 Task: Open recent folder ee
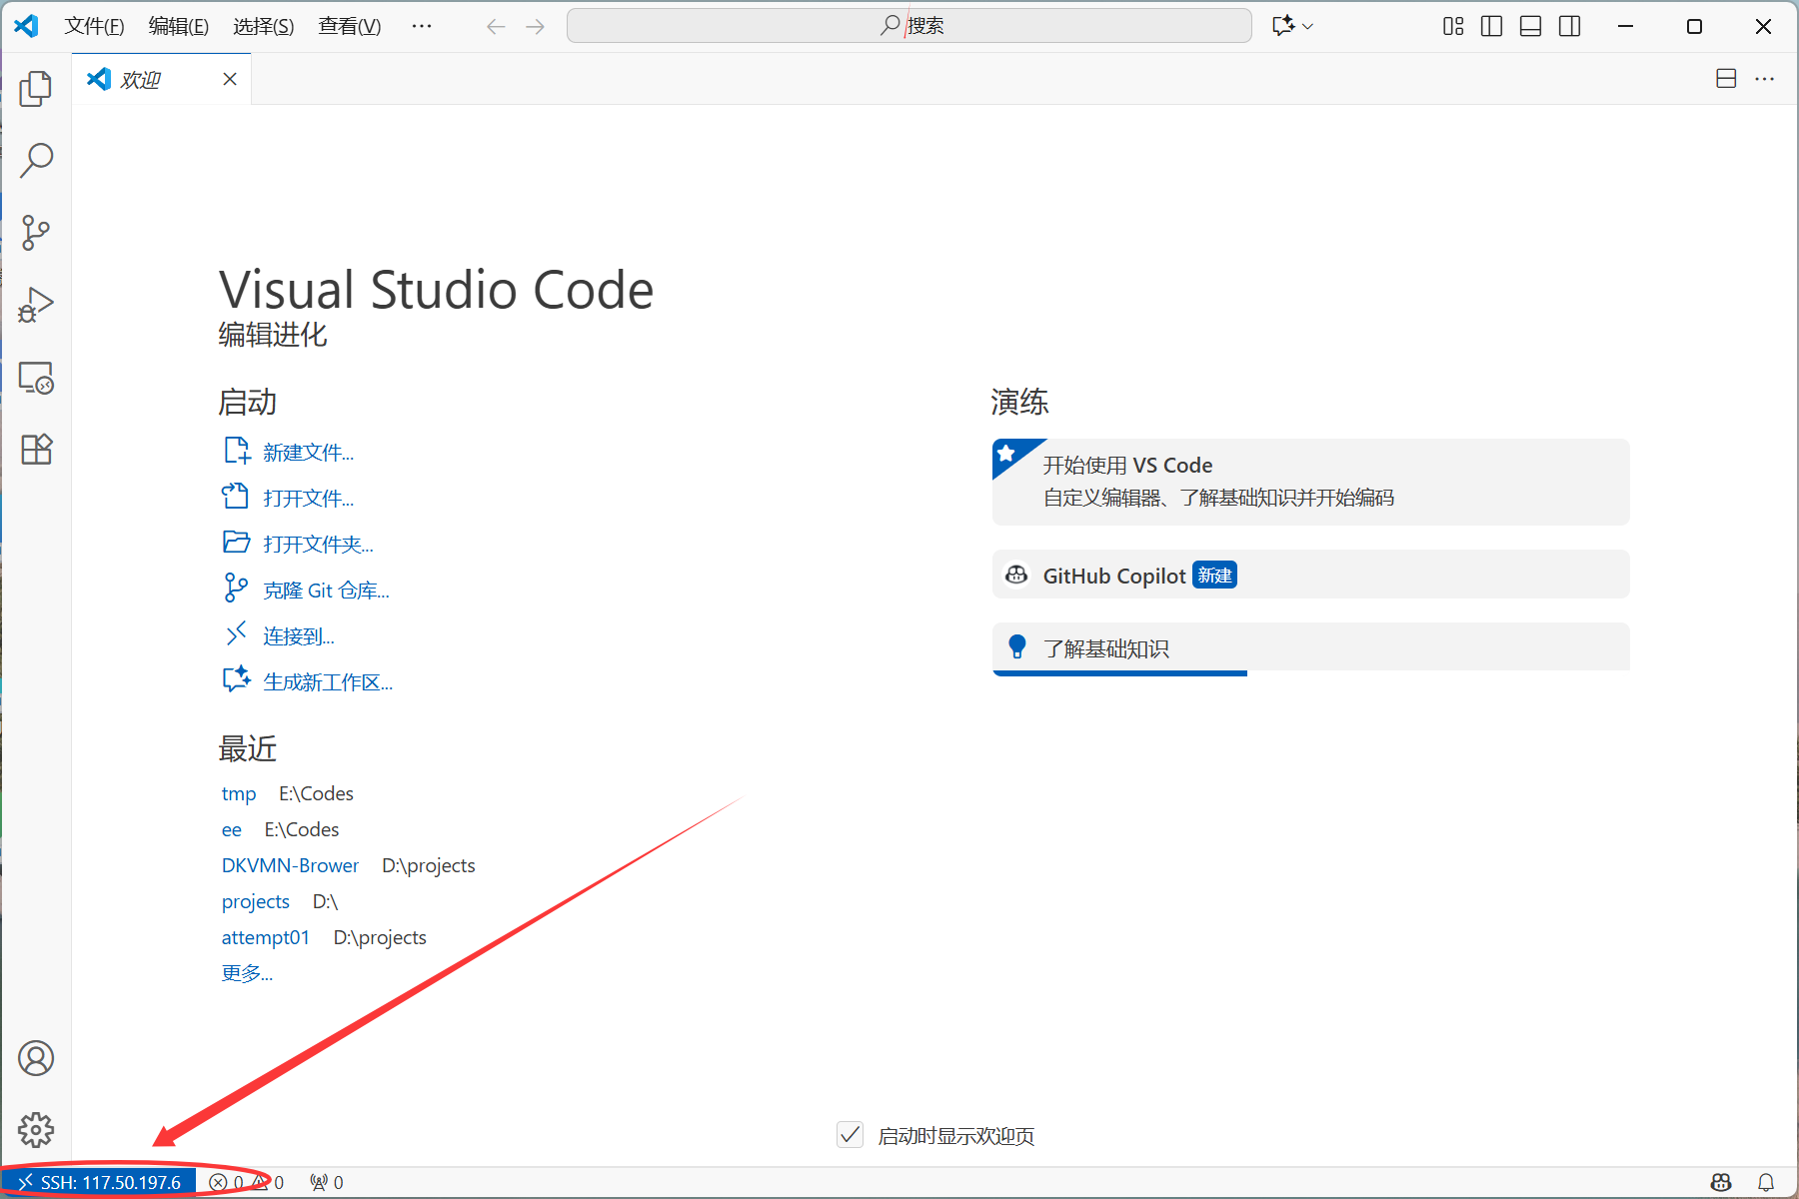[232, 829]
